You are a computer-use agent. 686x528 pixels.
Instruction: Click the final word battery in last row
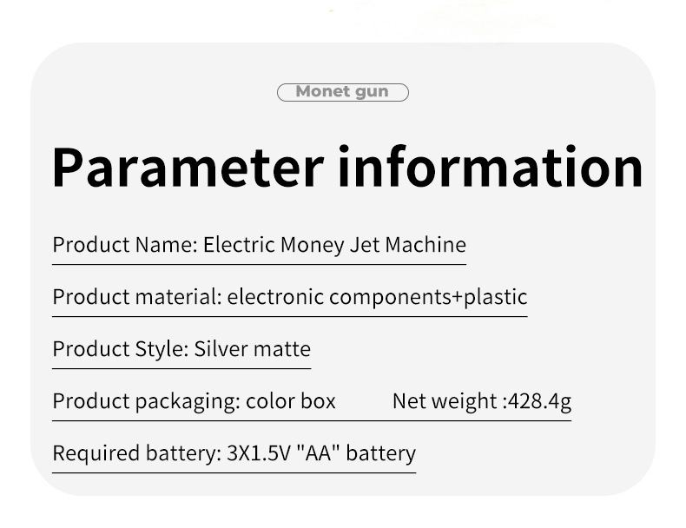pyautogui.click(x=381, y=453)
